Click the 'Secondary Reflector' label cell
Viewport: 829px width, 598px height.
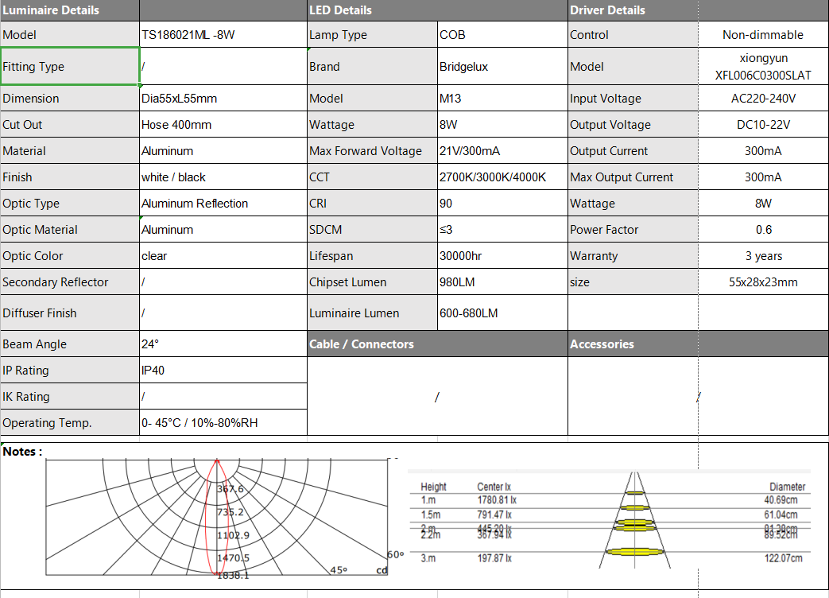(x=70, y=282)
